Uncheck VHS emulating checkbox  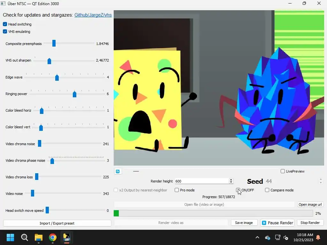pyautogui.click(x=5, y=32)
